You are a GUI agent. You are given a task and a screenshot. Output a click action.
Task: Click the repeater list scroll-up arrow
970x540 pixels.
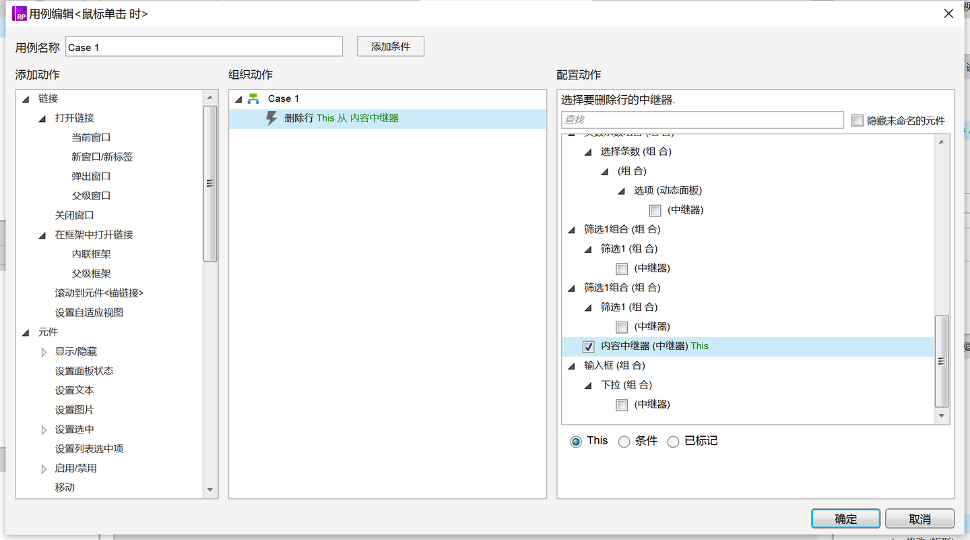tap(942, 142)
